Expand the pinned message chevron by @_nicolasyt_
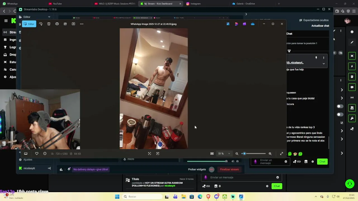 click(x=324, y=63)
